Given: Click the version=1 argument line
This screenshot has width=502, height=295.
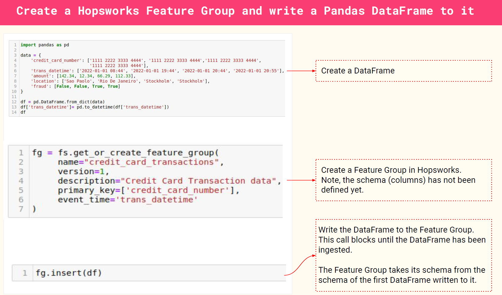Looking at the screenshot, I should point(83,171).
